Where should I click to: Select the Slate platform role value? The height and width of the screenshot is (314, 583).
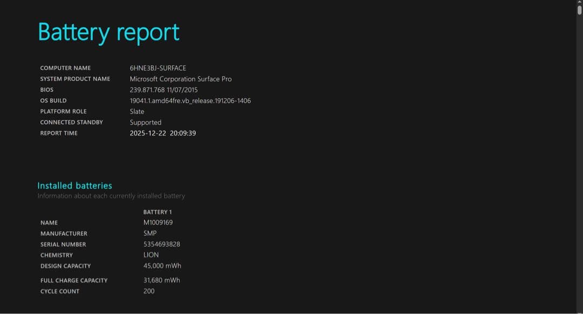[x=137, y=111]
